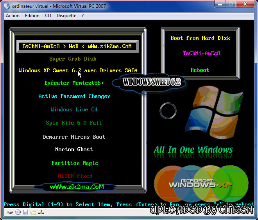
Task: Select Exécuter Memtest86+ entry
Action: click(x=74, y=83)
